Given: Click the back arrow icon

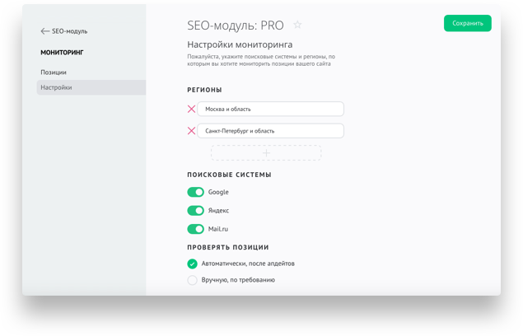Looking at the screenshot, I should tap(44, 31).
